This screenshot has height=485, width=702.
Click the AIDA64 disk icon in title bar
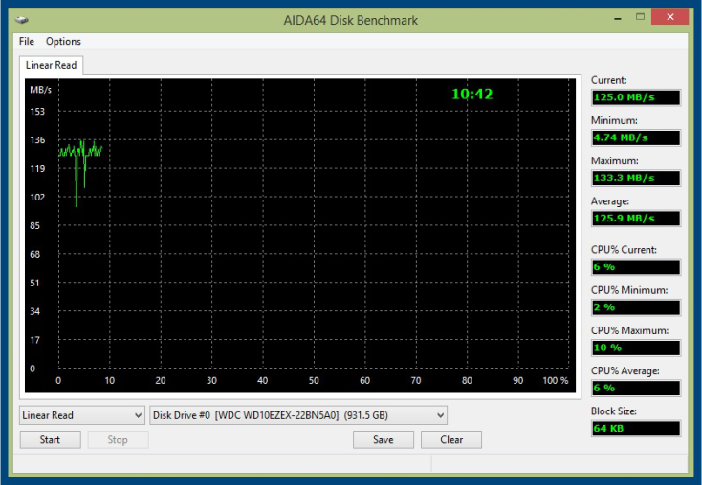(21, 20)
